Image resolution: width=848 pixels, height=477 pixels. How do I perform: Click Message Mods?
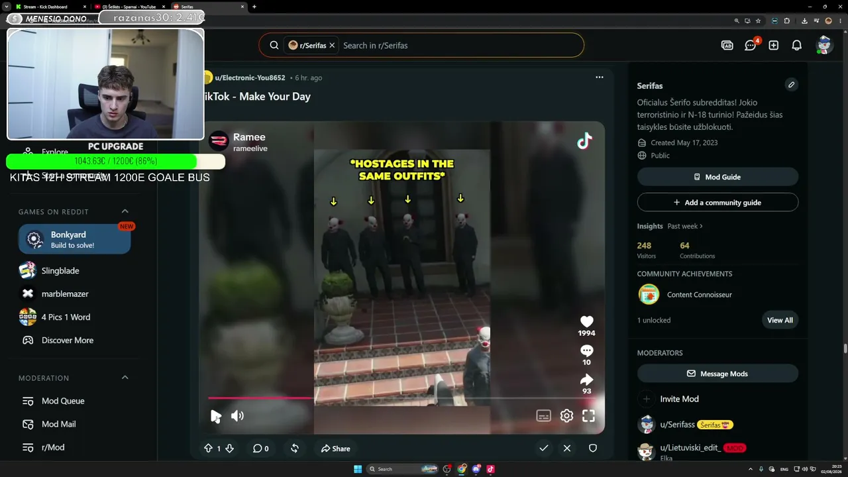point(717,374)
